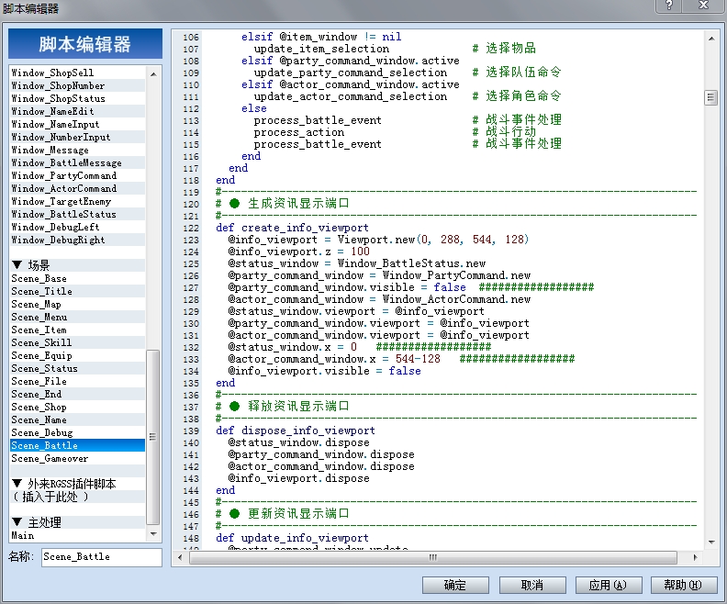Click the script list scroll-up arrow
Viewport: 727px width, 604px height.
click(153, 73)
